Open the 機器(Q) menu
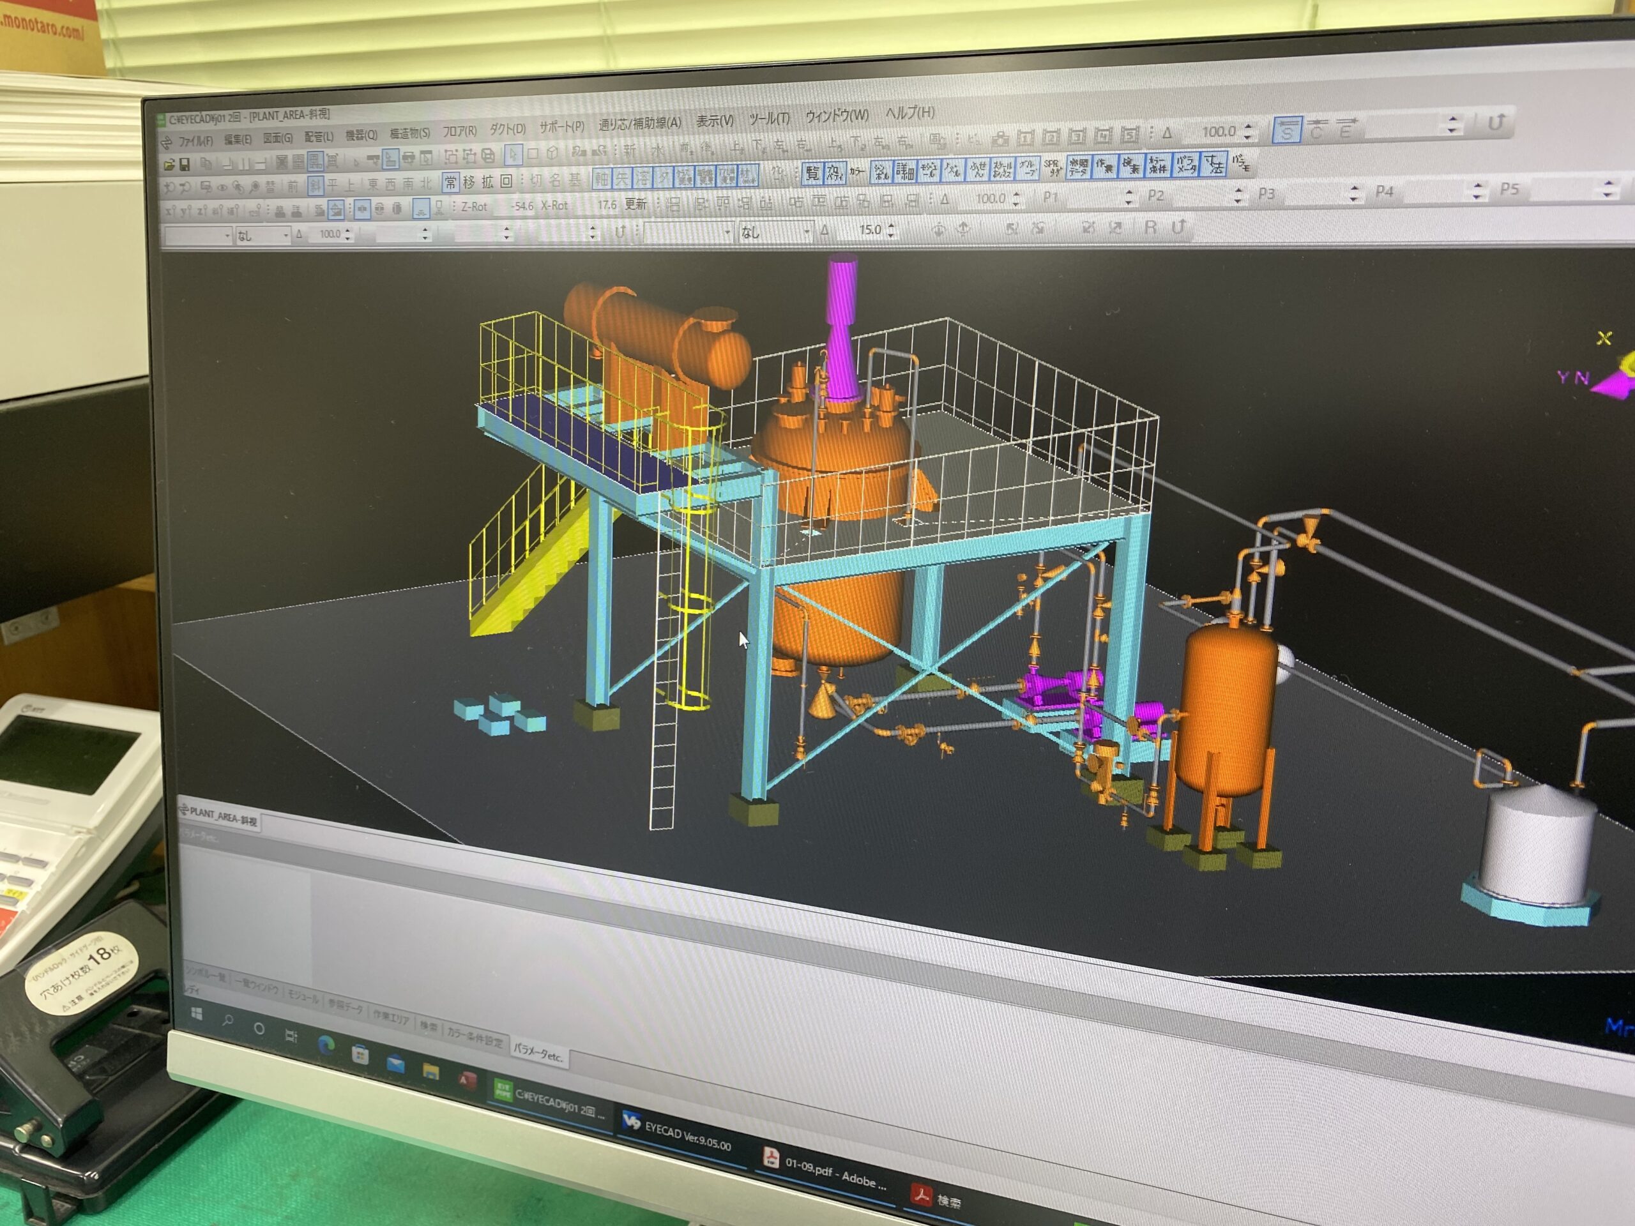Image resolution: width=1635 pixels, height=1226 pixels. (x=361, y=135)
